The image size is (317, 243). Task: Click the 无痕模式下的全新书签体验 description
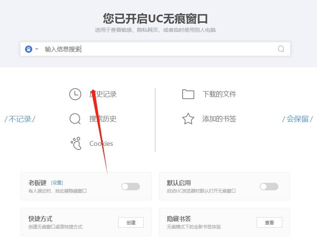point(193,227)
